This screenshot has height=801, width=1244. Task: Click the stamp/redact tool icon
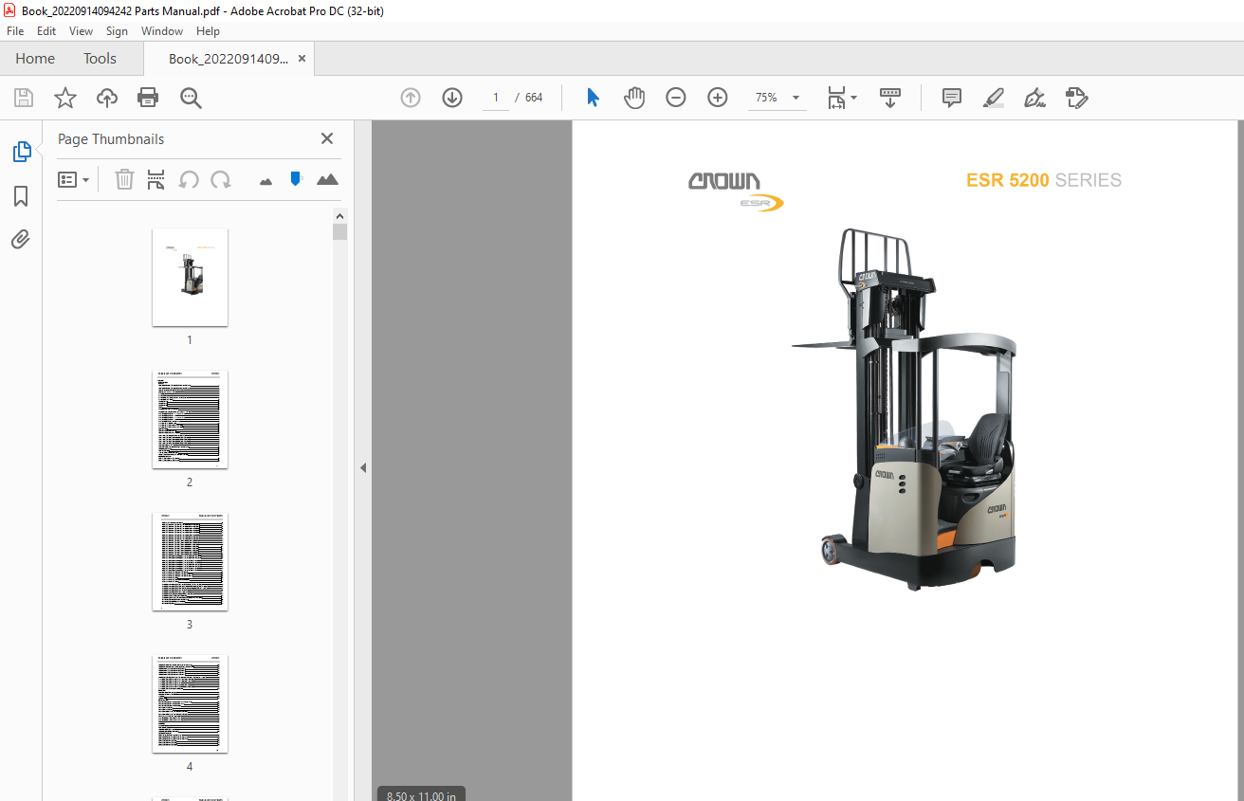click(x=1077, y=98)
